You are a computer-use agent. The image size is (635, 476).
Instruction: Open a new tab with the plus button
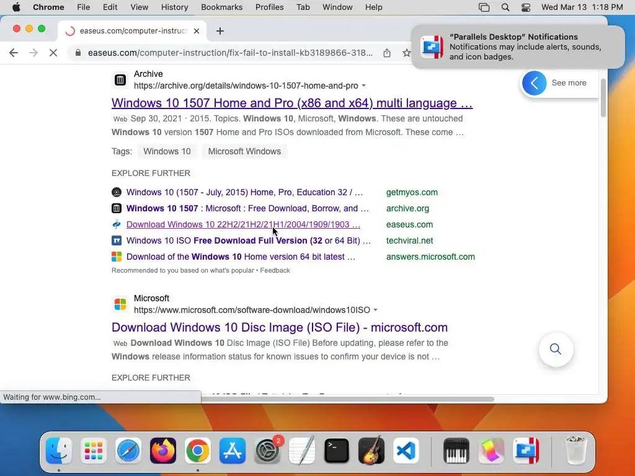tap(220, 31)
